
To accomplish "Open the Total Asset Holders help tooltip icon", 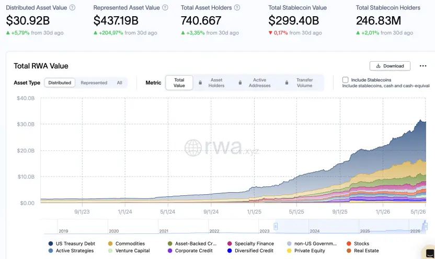I will [237, 8].
